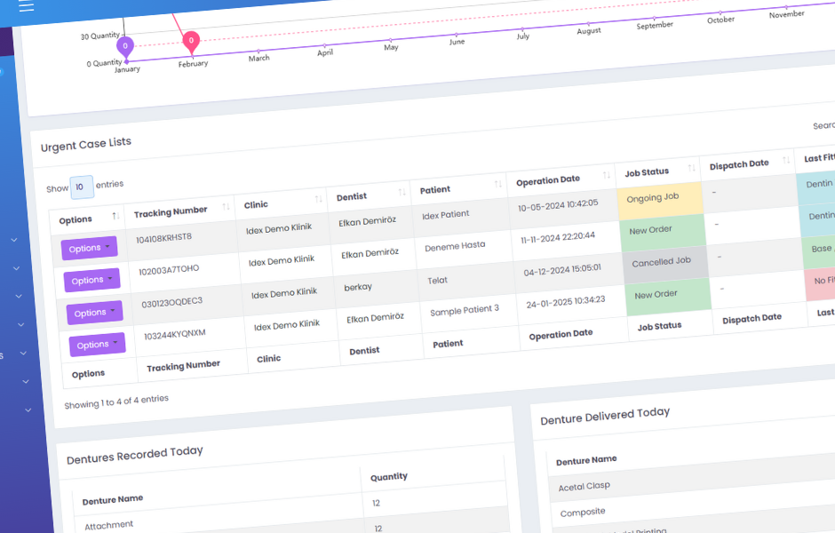The width and height of the screenshot is (835, 533).
Task: Click the Denture Delivered Today heading
Action: tap(605, 416)
